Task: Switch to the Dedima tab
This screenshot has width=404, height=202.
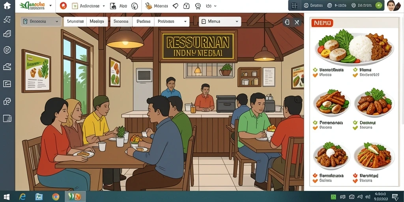Action: (143, 22)
